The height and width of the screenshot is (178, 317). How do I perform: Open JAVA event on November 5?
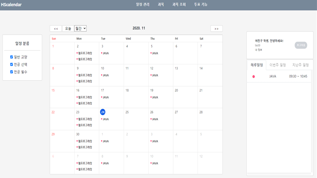click(154, 53)
